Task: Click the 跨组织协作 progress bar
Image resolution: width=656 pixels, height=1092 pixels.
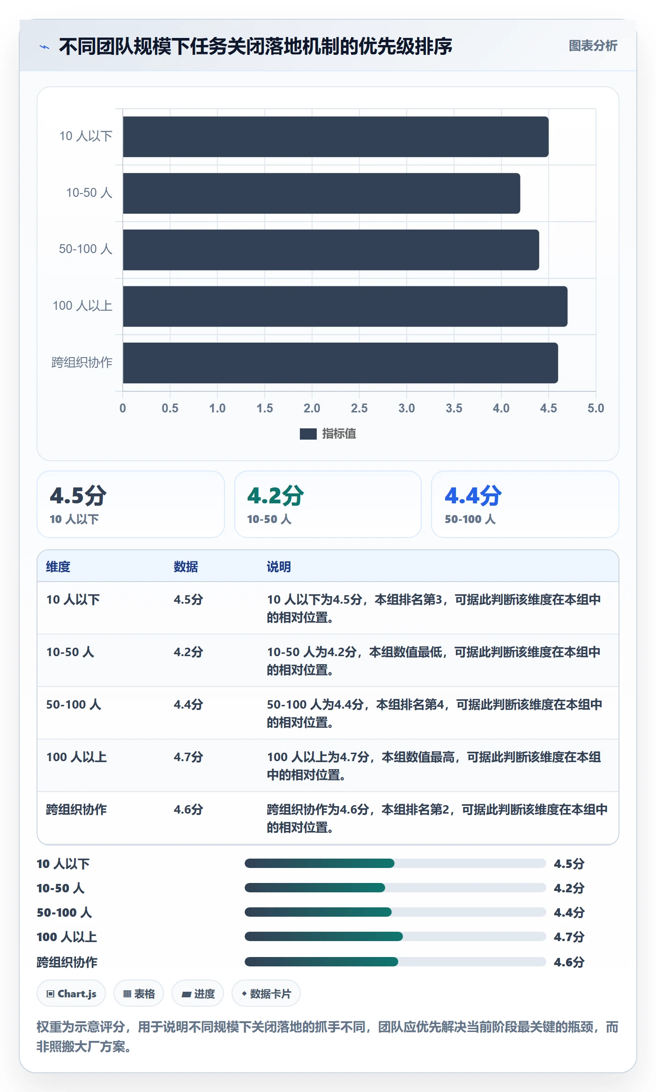Action: 395,962
